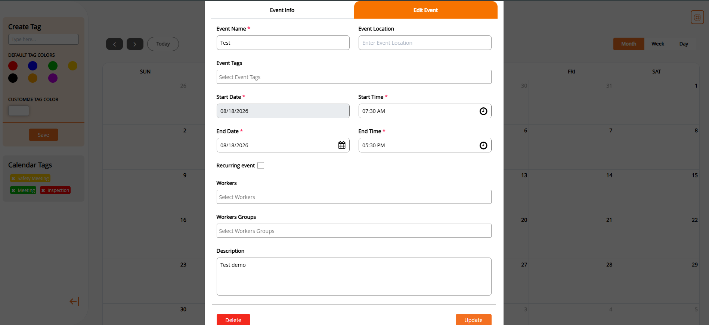Click the Update event button
The height and width of the screenshot is (325, 709).
(473, 320)
